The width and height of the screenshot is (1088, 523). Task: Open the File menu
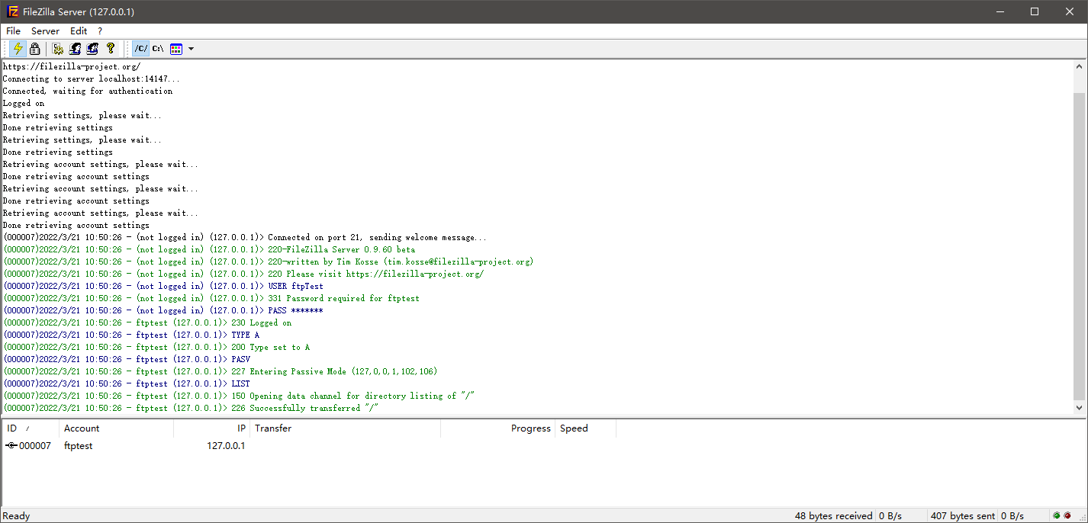point(13,31)
